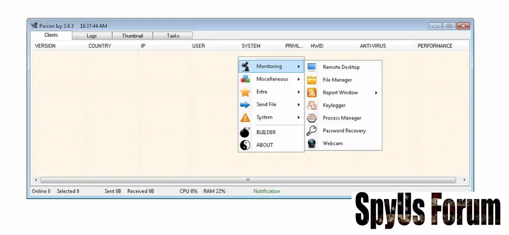Click the horizontal scrollbar right arrow
This screenshot has width=509, height=235.
coord(464,180)
